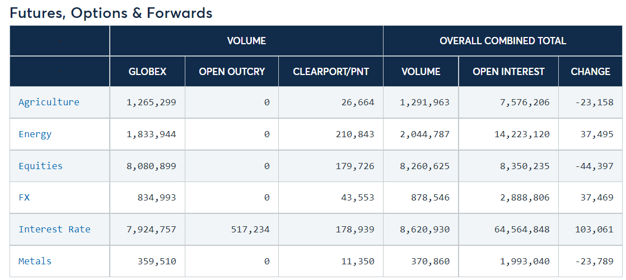Click the OPEN OUTCRY column header

(x=232, y=71)
